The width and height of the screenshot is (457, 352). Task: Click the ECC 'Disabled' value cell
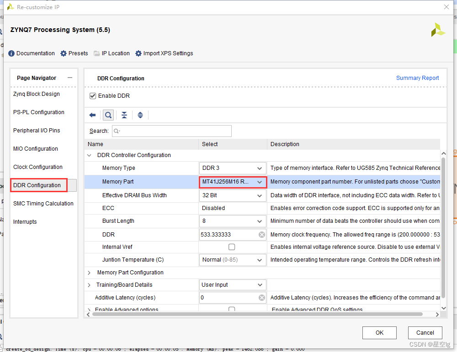click(233, 209)
